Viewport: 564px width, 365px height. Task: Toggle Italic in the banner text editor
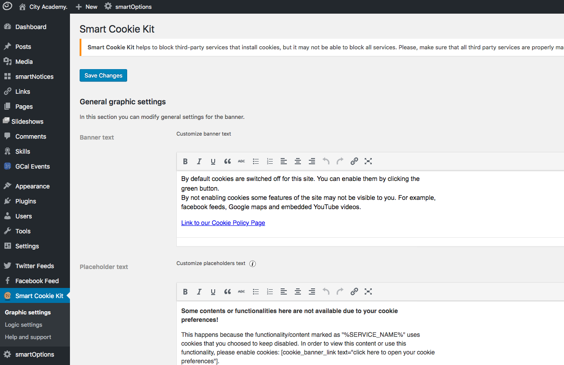[199, 162]
